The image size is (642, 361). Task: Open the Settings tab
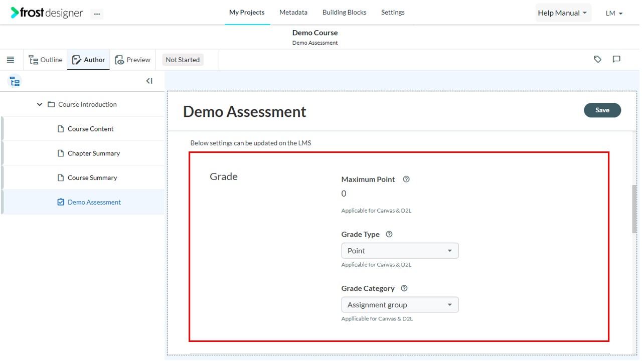[393, 12]
